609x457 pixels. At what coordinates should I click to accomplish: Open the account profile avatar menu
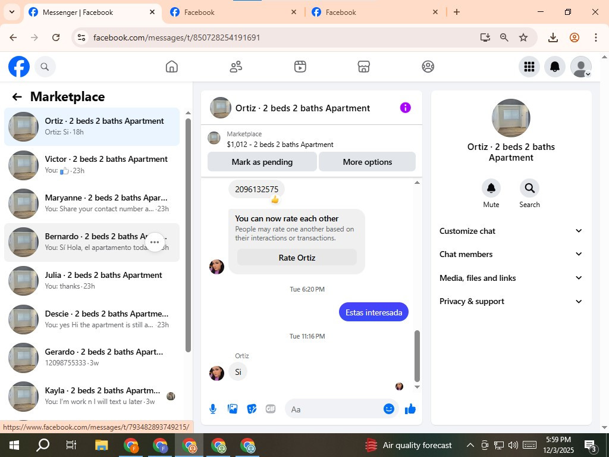click(x=580, y=67)
